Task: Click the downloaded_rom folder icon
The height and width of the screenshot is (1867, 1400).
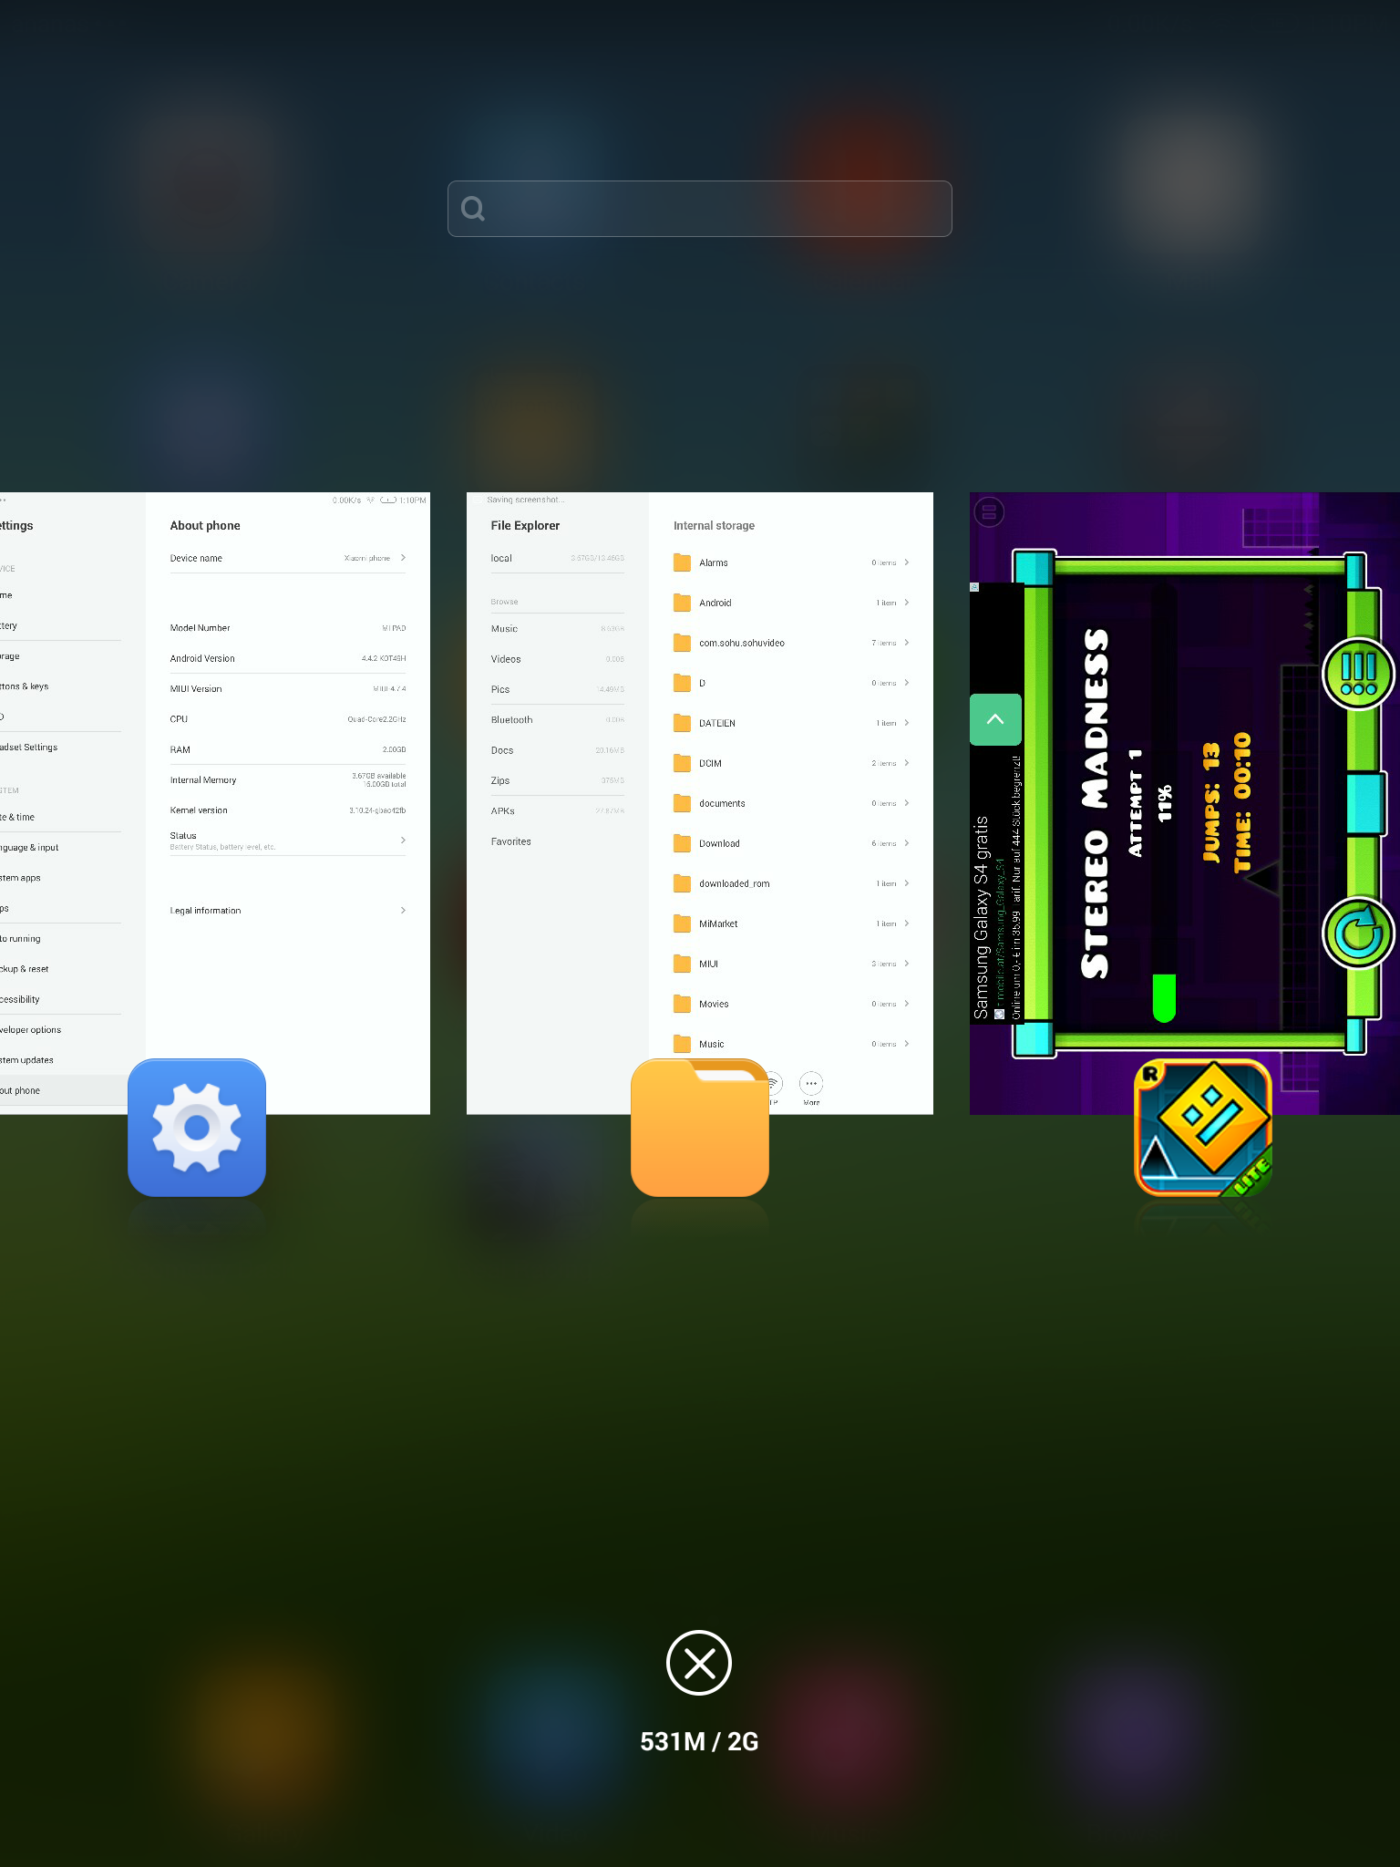Action: coord(682,883)
